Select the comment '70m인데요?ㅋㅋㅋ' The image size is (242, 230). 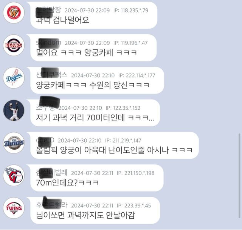[67, 183]
